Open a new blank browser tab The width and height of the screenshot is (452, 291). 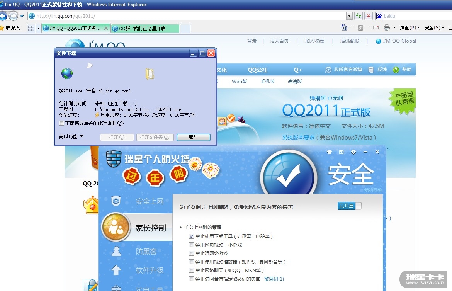click(185, 28)
